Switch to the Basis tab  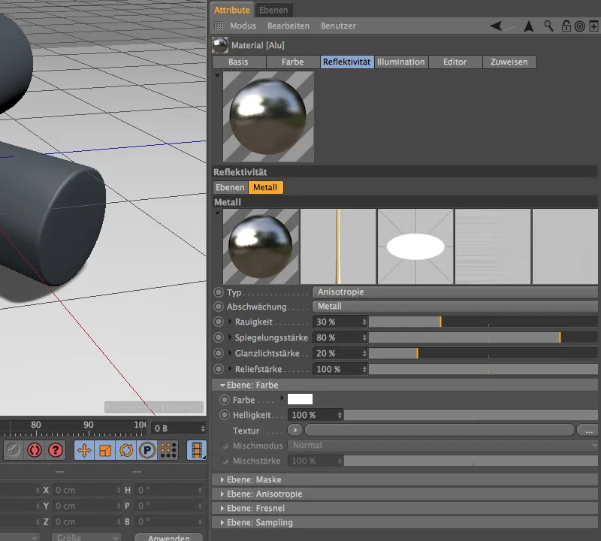239,62
